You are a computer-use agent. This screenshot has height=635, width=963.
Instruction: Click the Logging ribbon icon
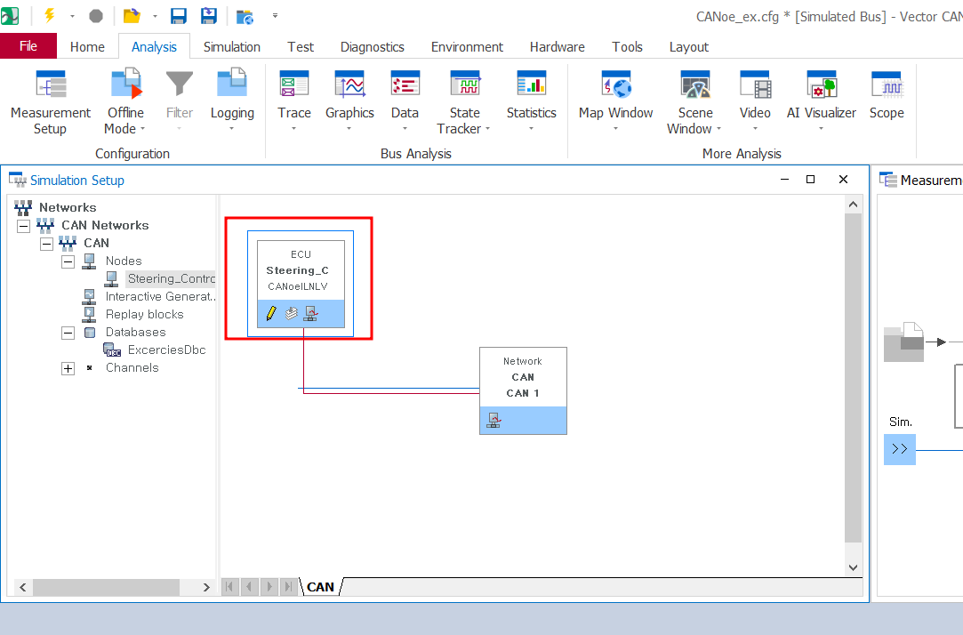point(232,84)
